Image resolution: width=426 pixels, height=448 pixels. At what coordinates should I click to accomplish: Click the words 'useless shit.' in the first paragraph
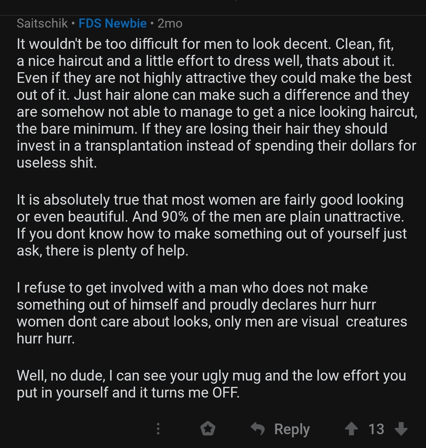57,162
